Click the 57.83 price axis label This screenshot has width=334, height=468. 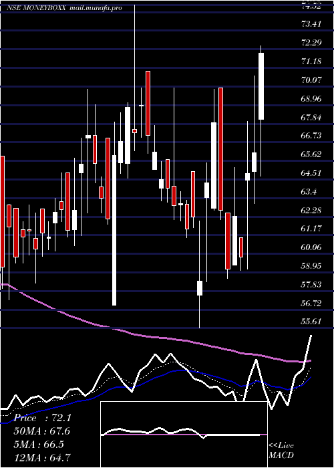click(x=311, y=285)
